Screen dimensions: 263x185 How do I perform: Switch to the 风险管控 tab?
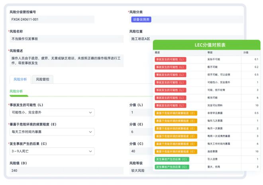(x=43, y=79)
